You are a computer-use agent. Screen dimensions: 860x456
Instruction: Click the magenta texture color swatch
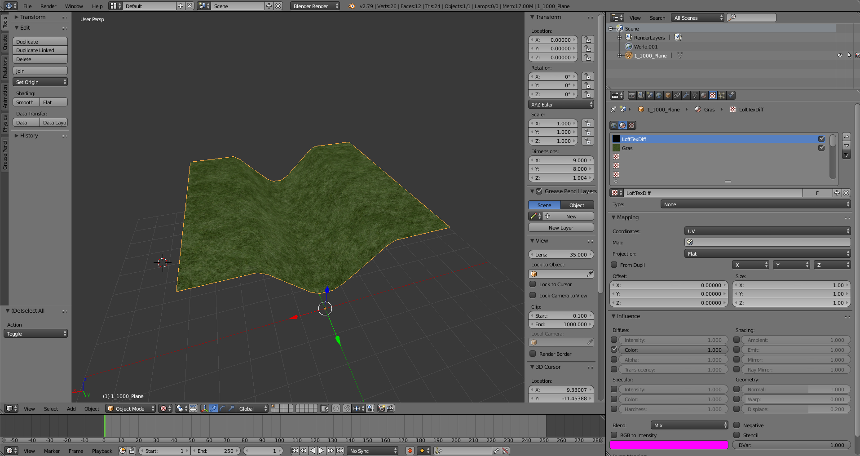coord(668,445)
